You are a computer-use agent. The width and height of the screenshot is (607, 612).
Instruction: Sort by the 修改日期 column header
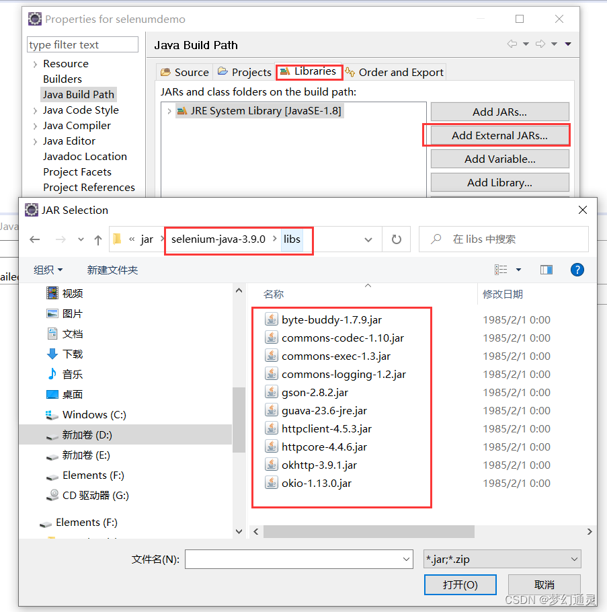502,294
